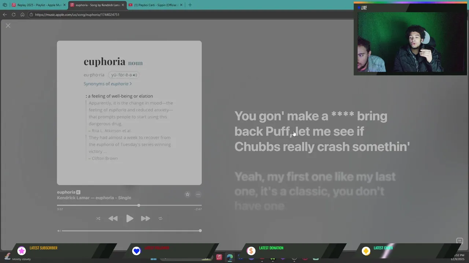This screenshot has width=469, height=263.
Task: Jump to the 'Yeah, my first one' lyric line
Action: (315, 191)
